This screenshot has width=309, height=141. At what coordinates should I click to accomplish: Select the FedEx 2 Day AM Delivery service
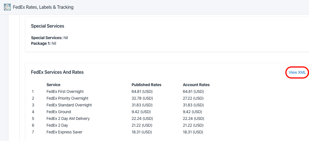pos(68,118)
